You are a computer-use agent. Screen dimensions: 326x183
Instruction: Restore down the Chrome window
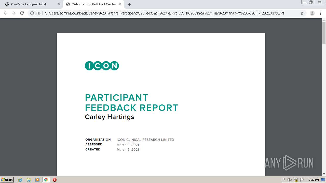coord(311,2)
